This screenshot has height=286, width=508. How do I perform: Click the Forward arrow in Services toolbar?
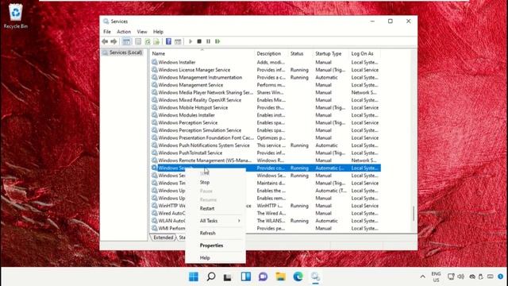114,41
